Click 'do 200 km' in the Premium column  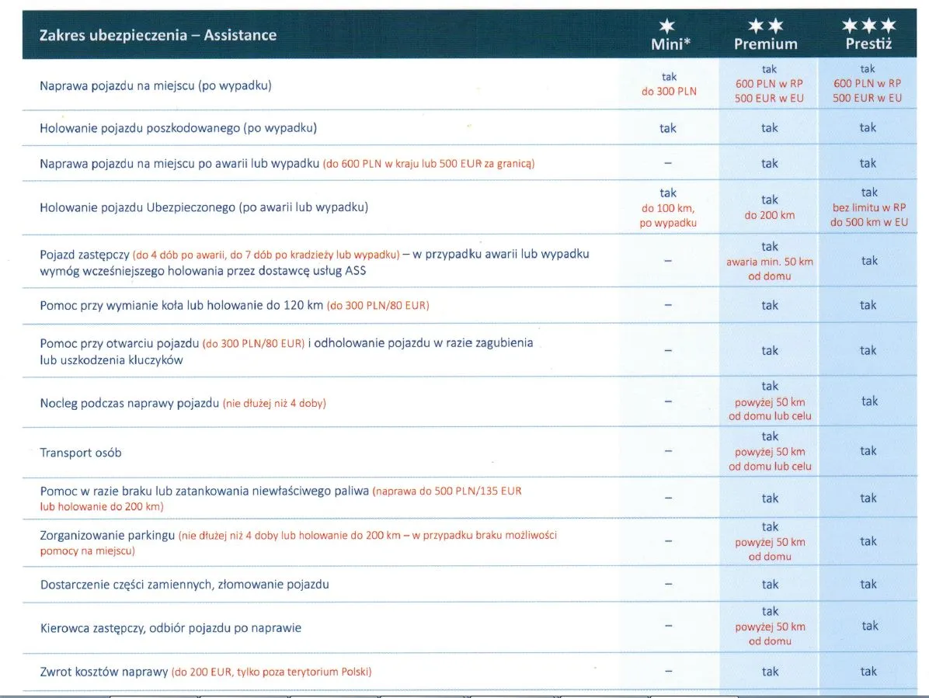pyautogui.click(x=769, y=215)
